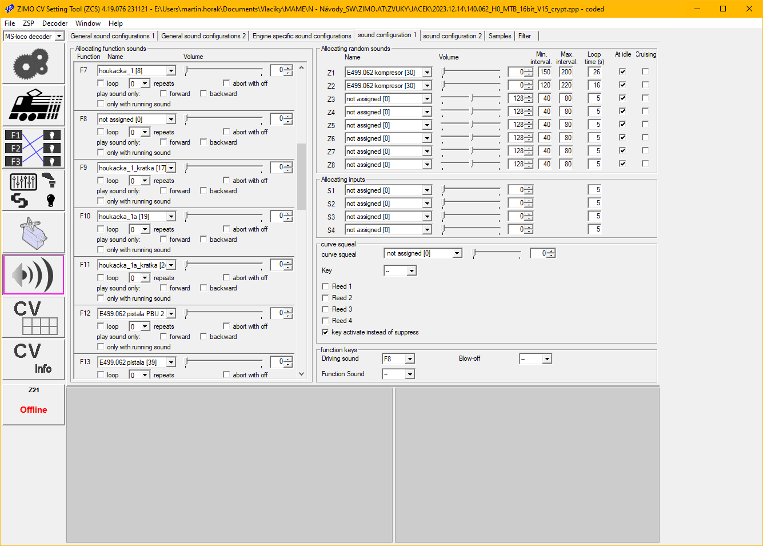Screen dimensions: 763x546
Task: Uncheck key activate instead of suppress
Action: coord(325,332)
